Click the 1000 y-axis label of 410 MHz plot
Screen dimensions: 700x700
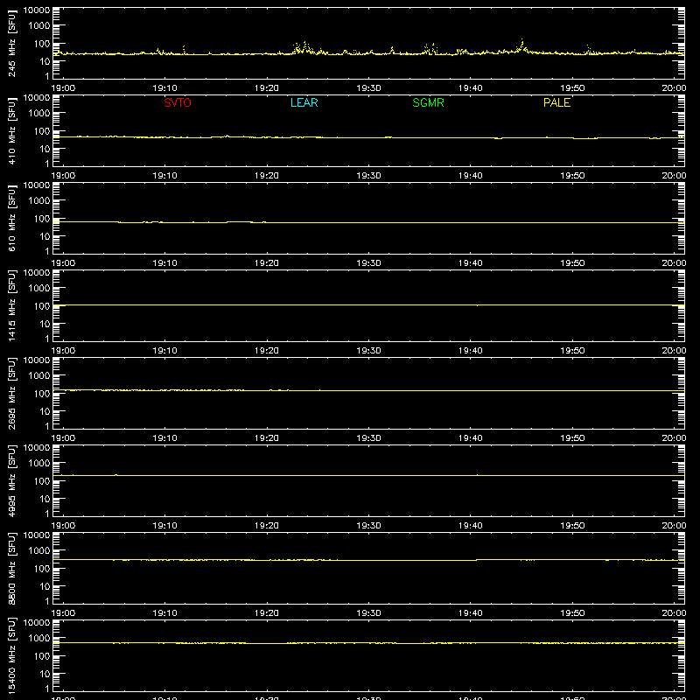(x=39, y=113)
